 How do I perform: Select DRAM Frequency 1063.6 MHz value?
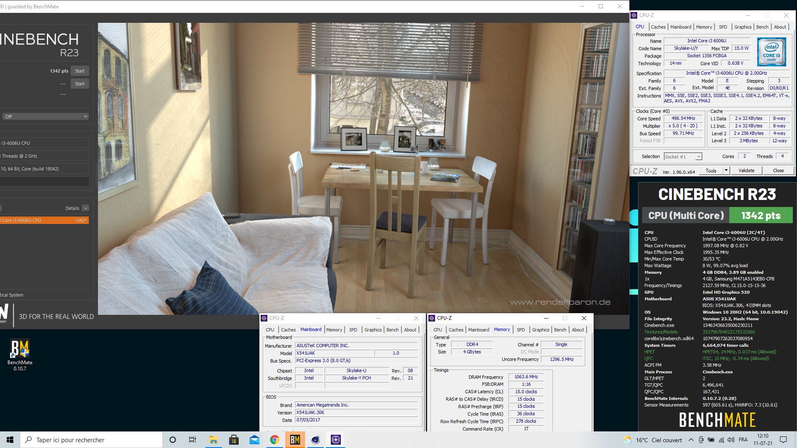(x=526, y=377)
